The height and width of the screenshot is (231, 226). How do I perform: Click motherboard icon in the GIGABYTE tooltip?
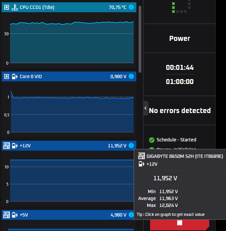tap(142, 156)
